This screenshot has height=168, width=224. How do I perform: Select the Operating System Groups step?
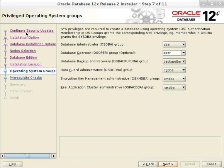(32, 71)
